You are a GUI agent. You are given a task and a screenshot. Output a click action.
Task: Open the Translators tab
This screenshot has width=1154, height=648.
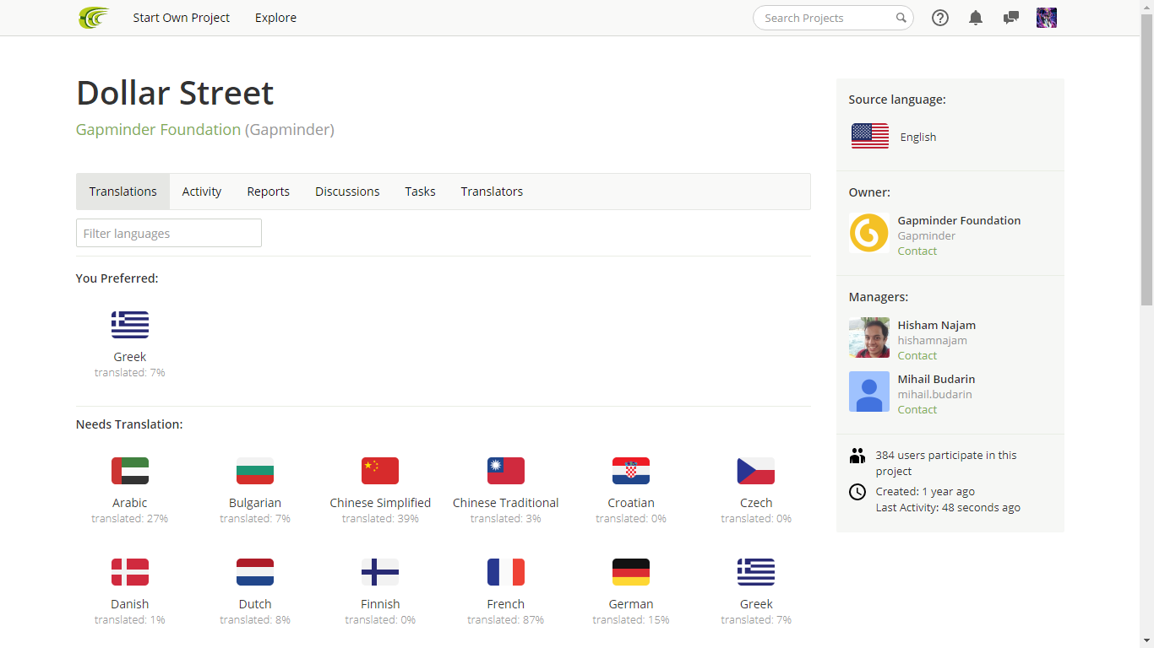[492, 192]
